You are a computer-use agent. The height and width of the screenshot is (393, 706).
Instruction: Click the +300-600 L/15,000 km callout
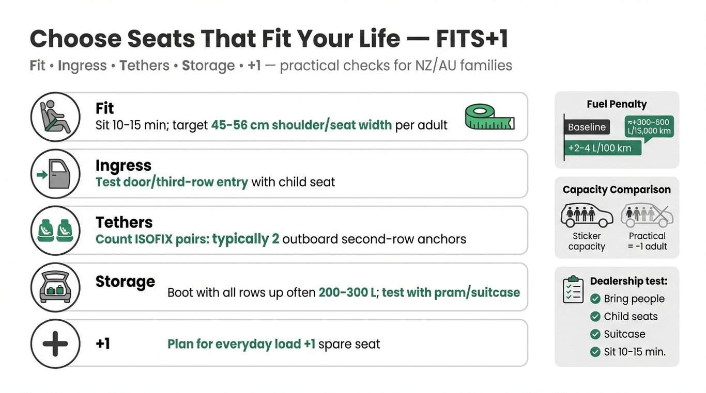pos(649,126)
